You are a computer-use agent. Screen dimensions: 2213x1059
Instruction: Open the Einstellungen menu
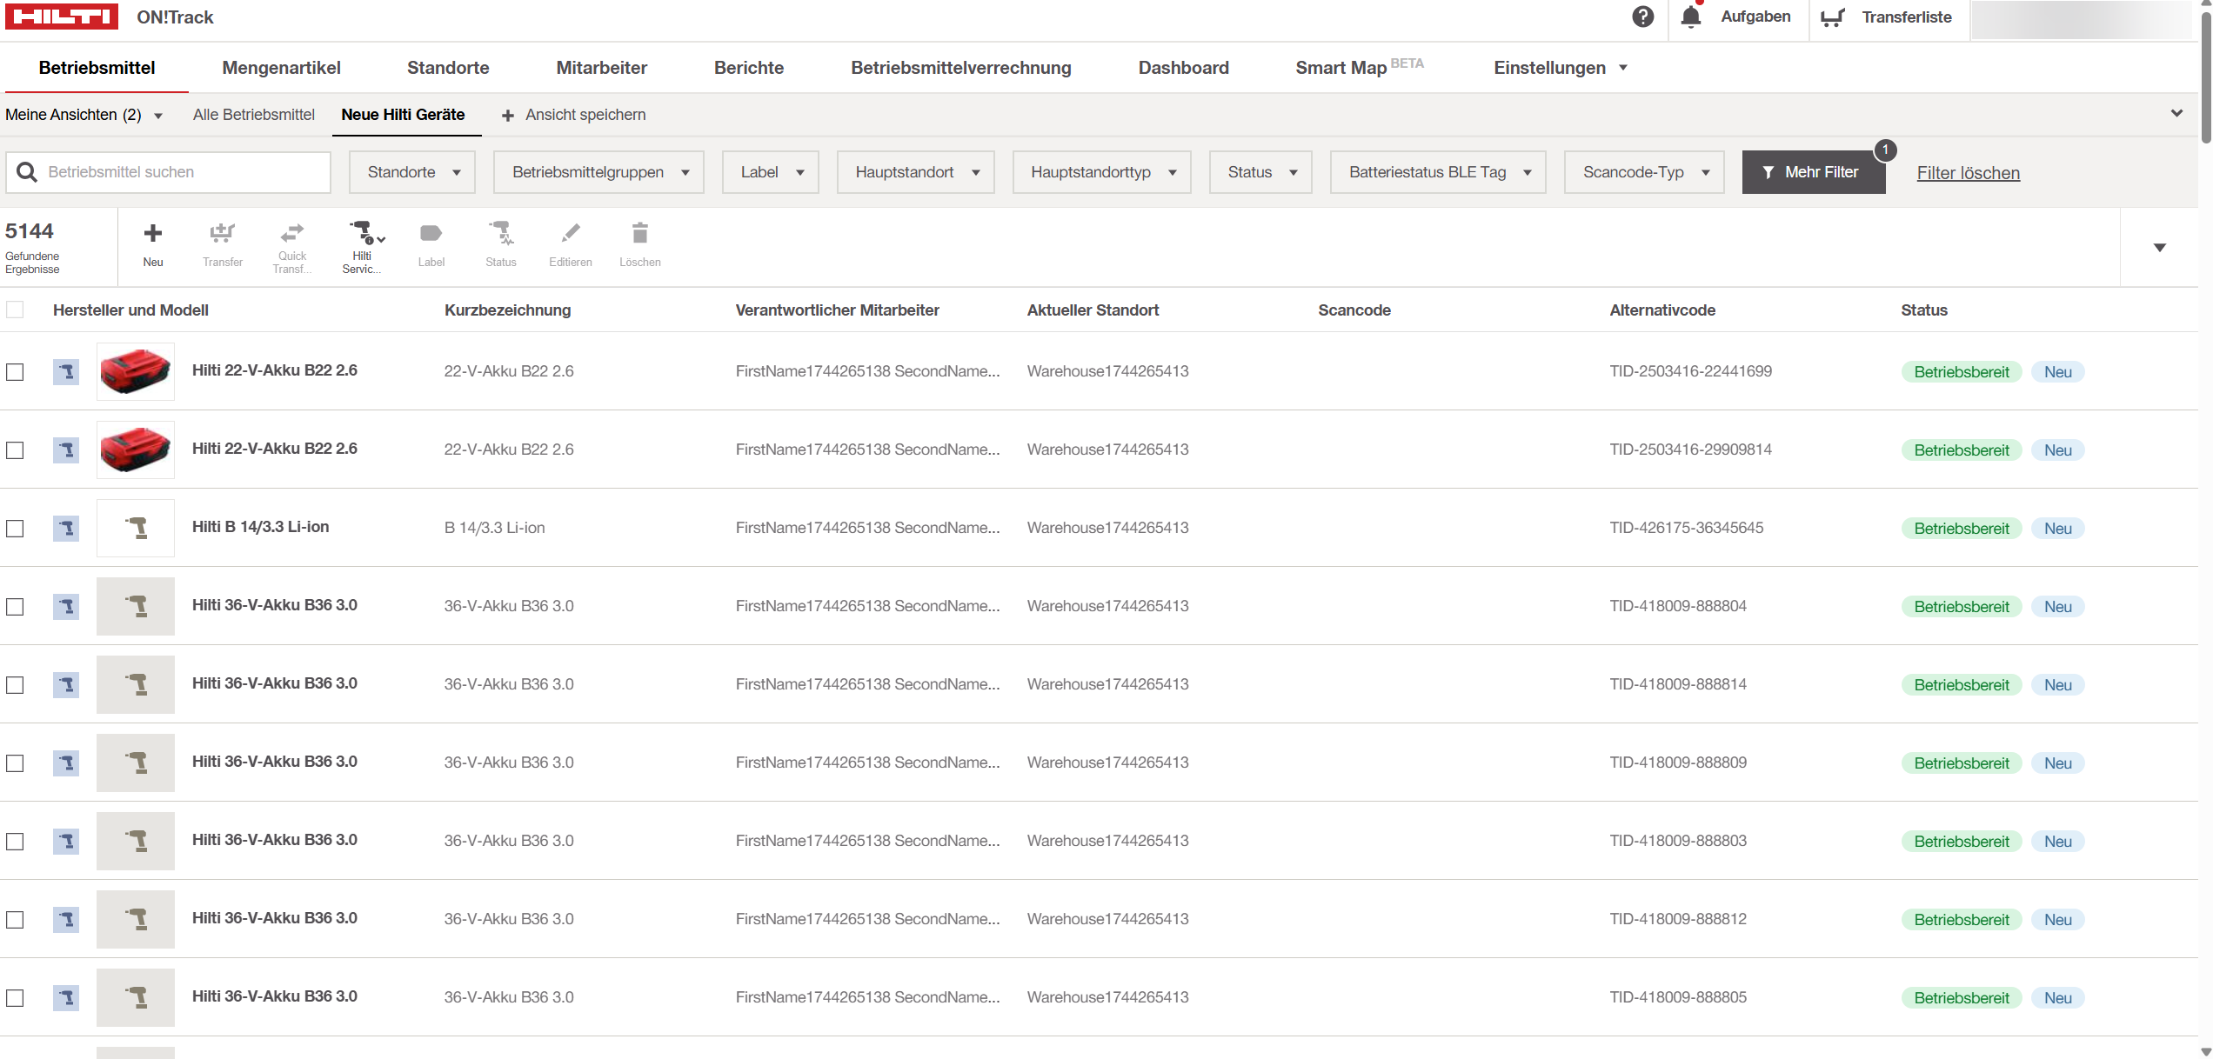pos(1560,68)
